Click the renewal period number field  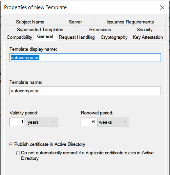coord(88,122)
